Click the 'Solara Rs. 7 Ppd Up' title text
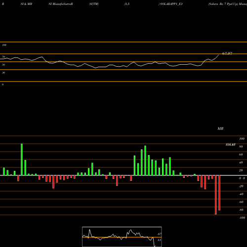The image size is (247, 247). (223, 4)
